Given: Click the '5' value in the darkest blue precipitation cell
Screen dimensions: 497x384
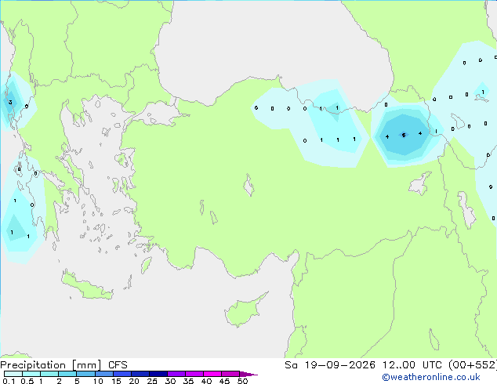Looking at the screenshot, I should click(x=404, y=135).
